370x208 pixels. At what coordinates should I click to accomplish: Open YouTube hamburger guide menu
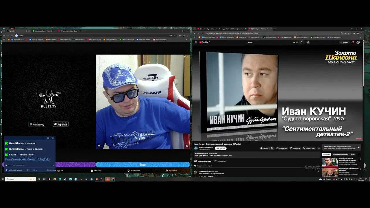tap(196, 42)
